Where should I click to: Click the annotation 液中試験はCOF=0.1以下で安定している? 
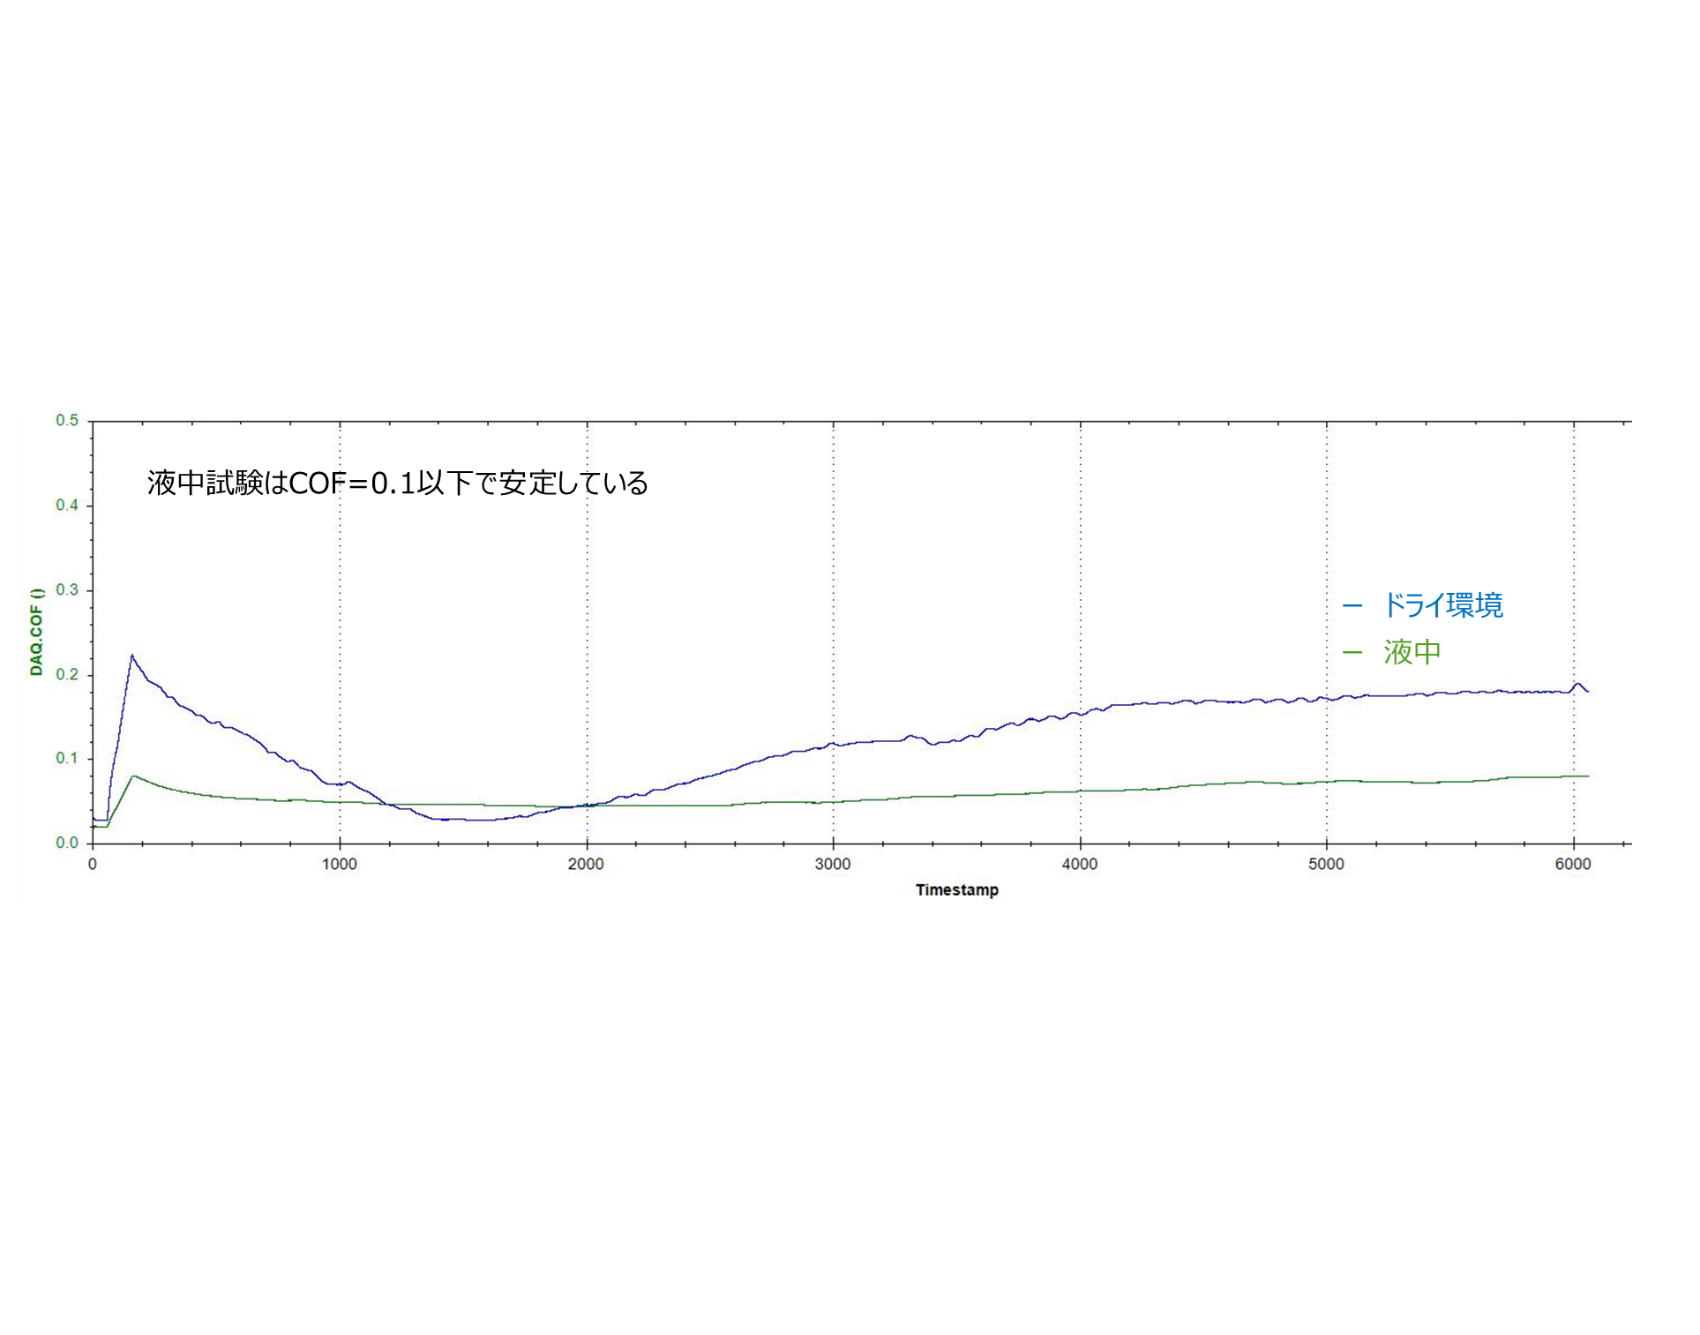click(398, 484)
